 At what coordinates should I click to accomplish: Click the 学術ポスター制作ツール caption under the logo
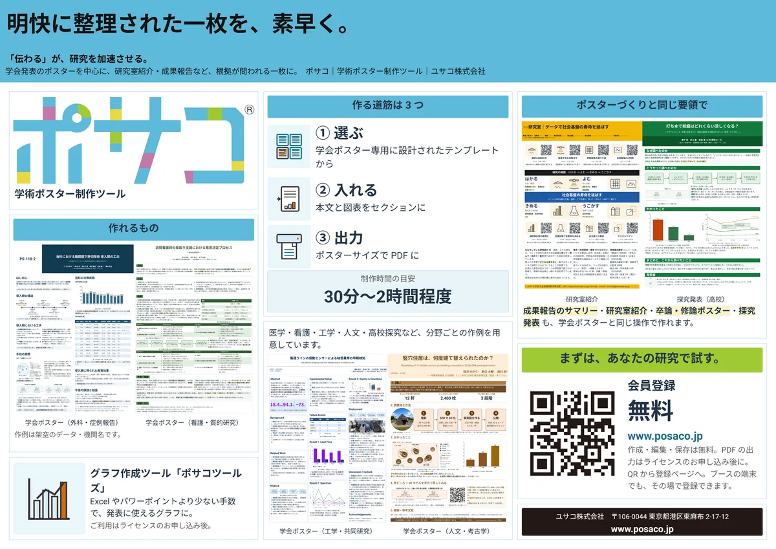point(70,194)
